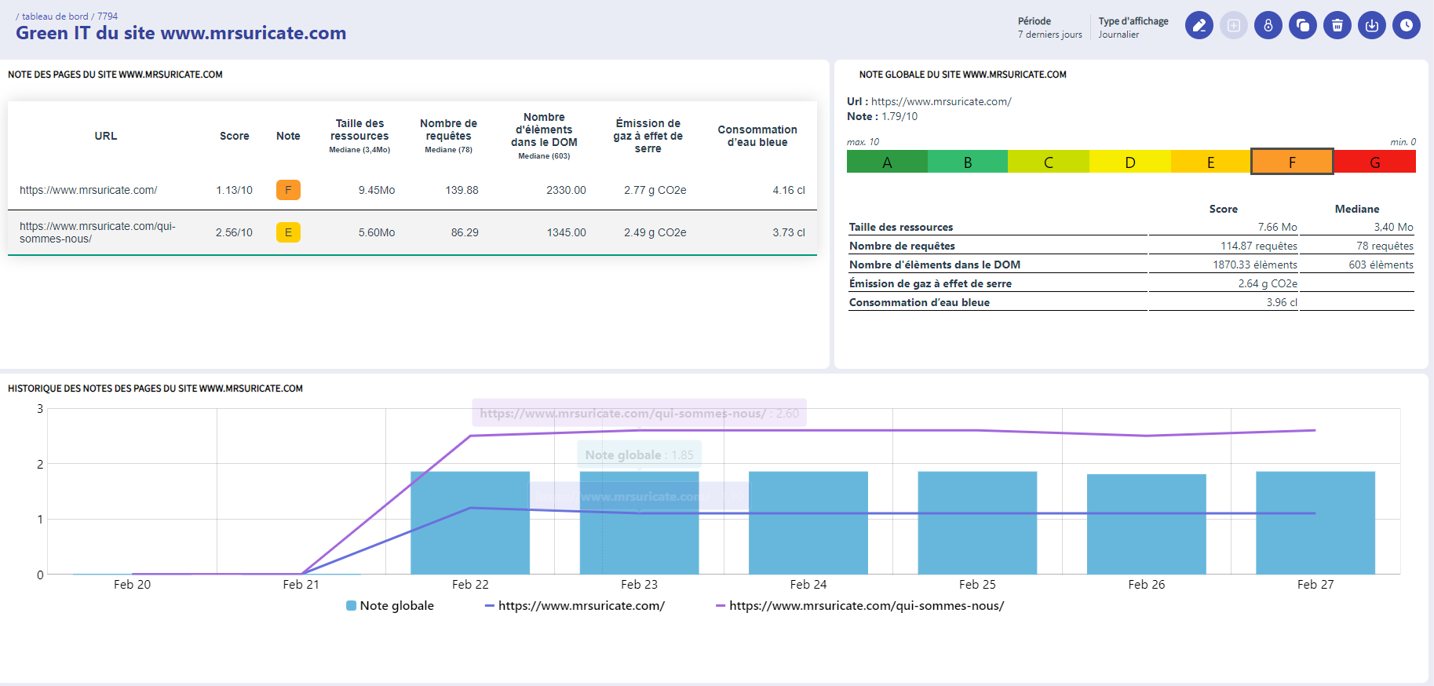Duplicate the dashboard with copy icon
1434x686 pixels.
click(1302, 25)
